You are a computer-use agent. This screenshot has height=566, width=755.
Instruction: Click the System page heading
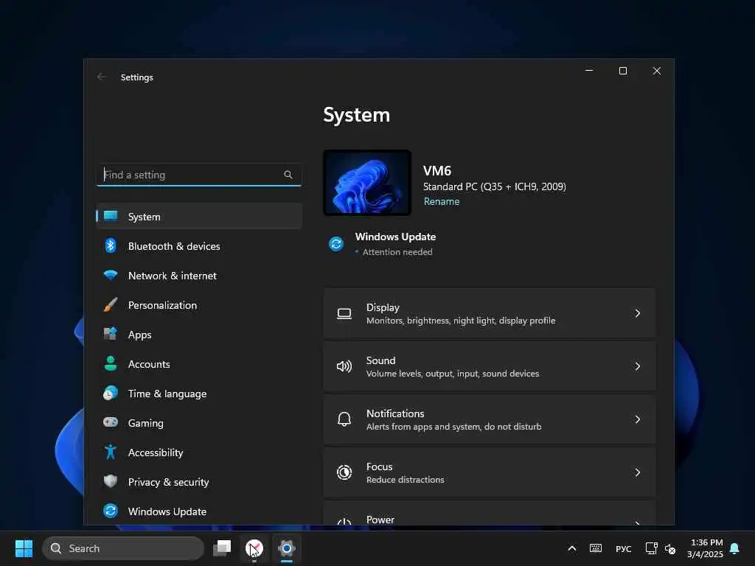click(x=356, y=114)
